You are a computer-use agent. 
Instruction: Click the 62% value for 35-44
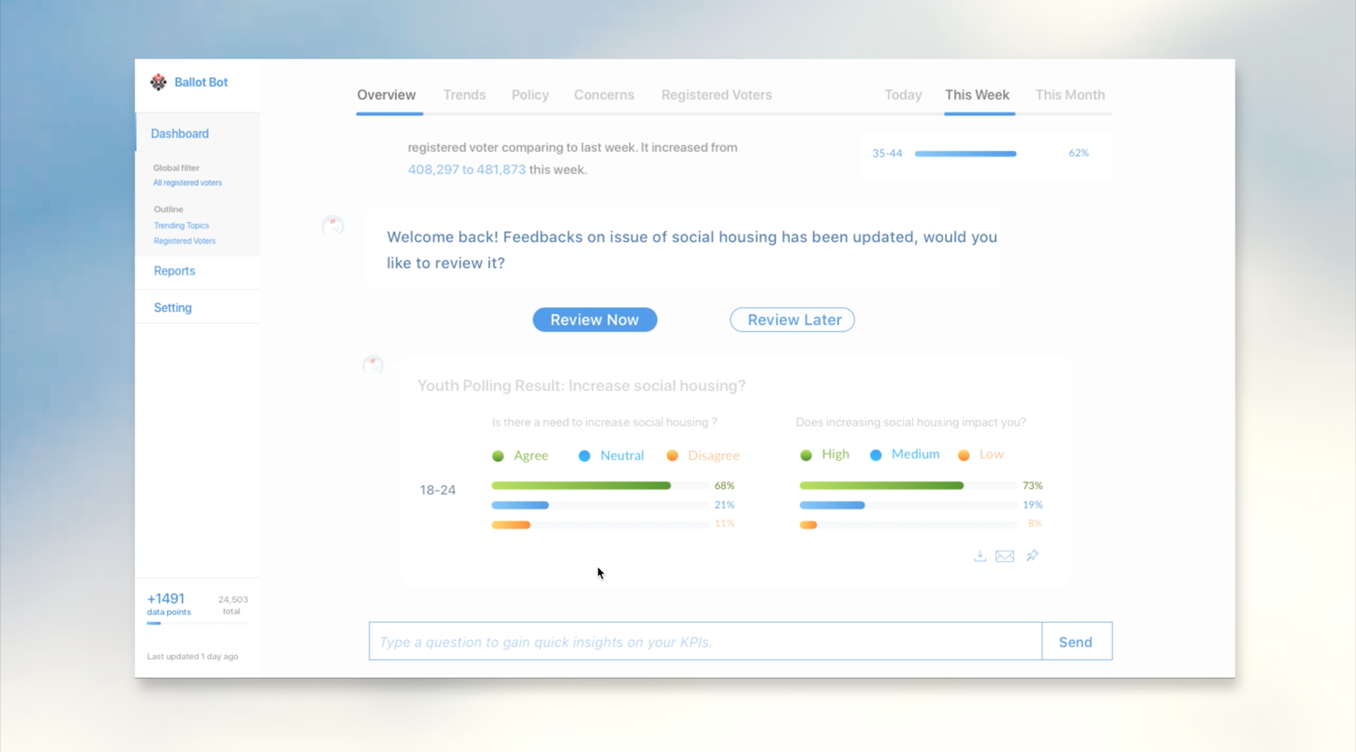point(1078,153)
